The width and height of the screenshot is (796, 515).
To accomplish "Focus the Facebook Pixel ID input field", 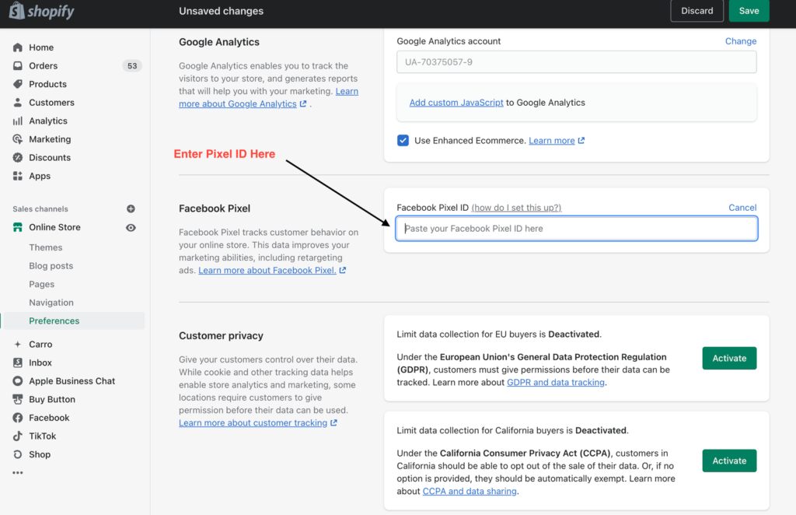I will (x=576, y=229).
